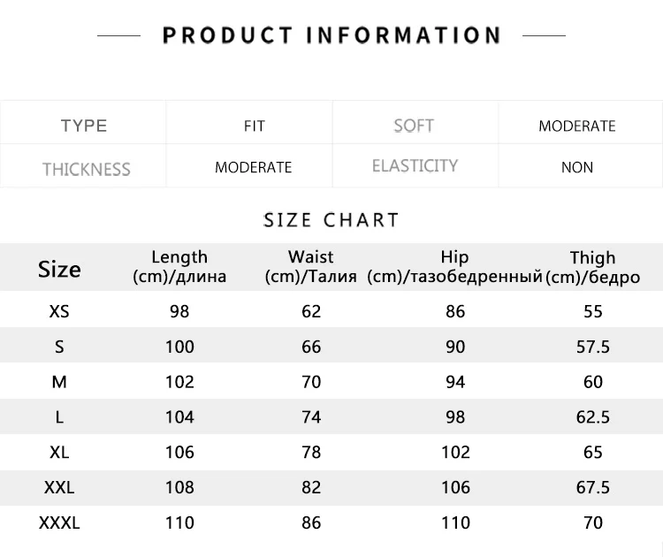
Task: Select the Hip (cm) column header
Action: [x=454, y=267]
